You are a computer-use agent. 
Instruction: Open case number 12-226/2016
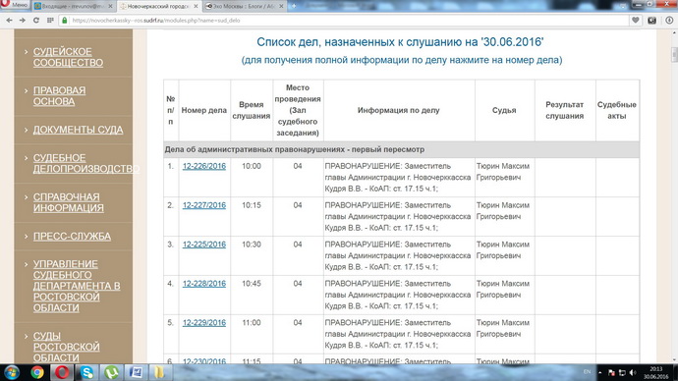tap(204, 166)
